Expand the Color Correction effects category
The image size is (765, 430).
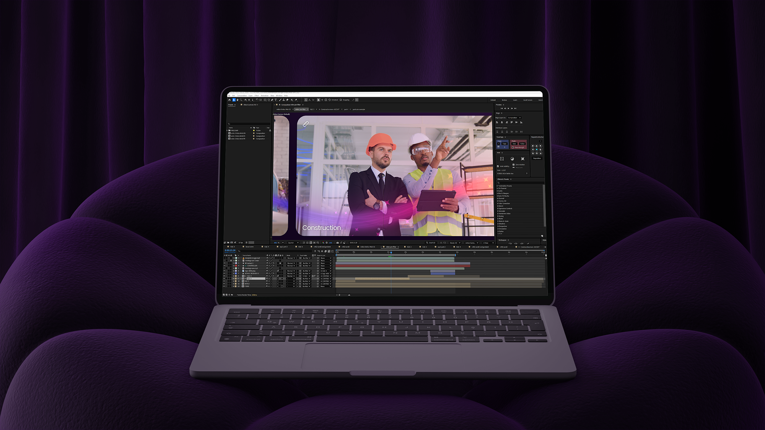[x=497, y=204]
